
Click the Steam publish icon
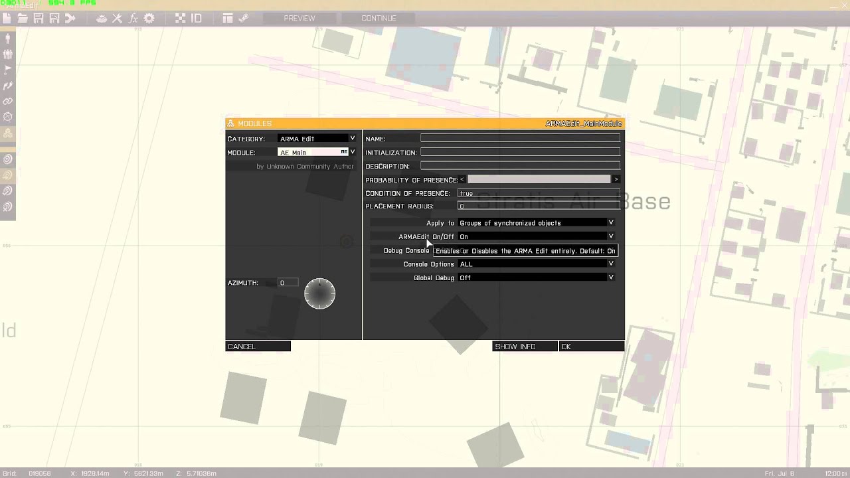coord(244,19)
